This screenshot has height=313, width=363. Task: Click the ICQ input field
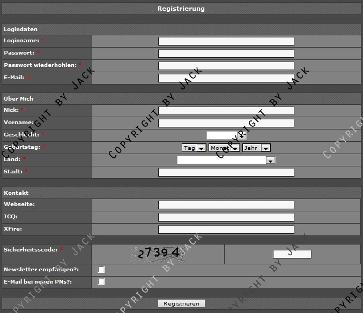point(226,217)
